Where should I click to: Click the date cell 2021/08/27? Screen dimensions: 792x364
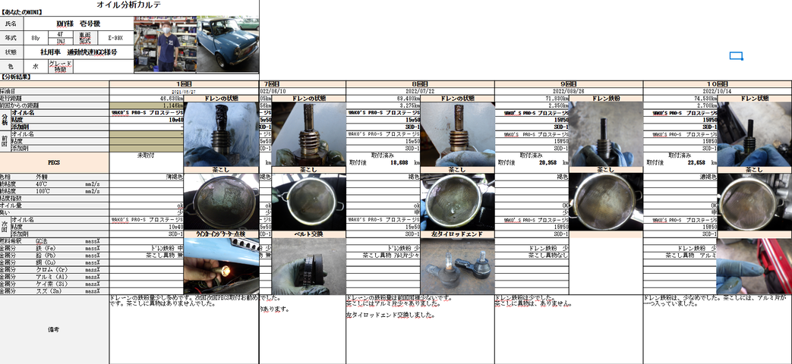click(185, 91)
